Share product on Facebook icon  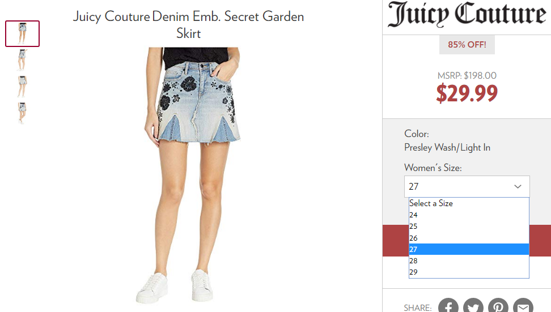point(448,306)
